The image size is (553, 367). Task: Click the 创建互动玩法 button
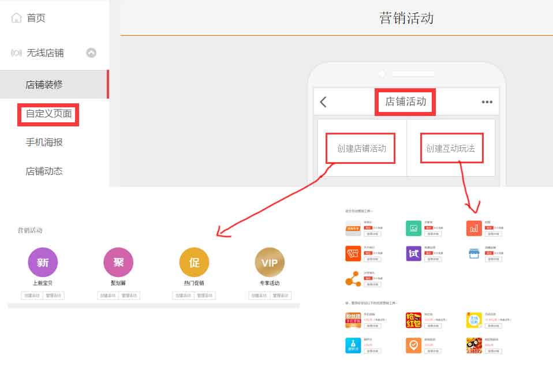451,148
